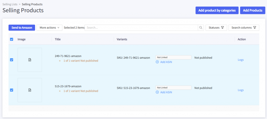This screenshot has width=267, height=119.
Task: Click into the Search input field
Action: [141, 28]
